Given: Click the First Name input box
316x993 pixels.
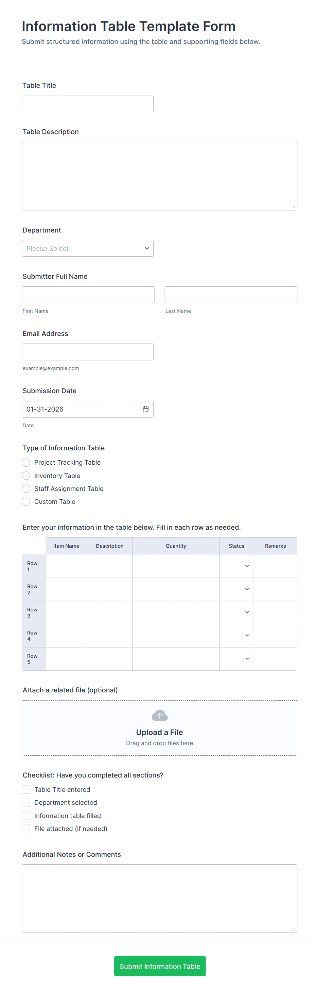Looking at the screenshot, I should [88, 294].
